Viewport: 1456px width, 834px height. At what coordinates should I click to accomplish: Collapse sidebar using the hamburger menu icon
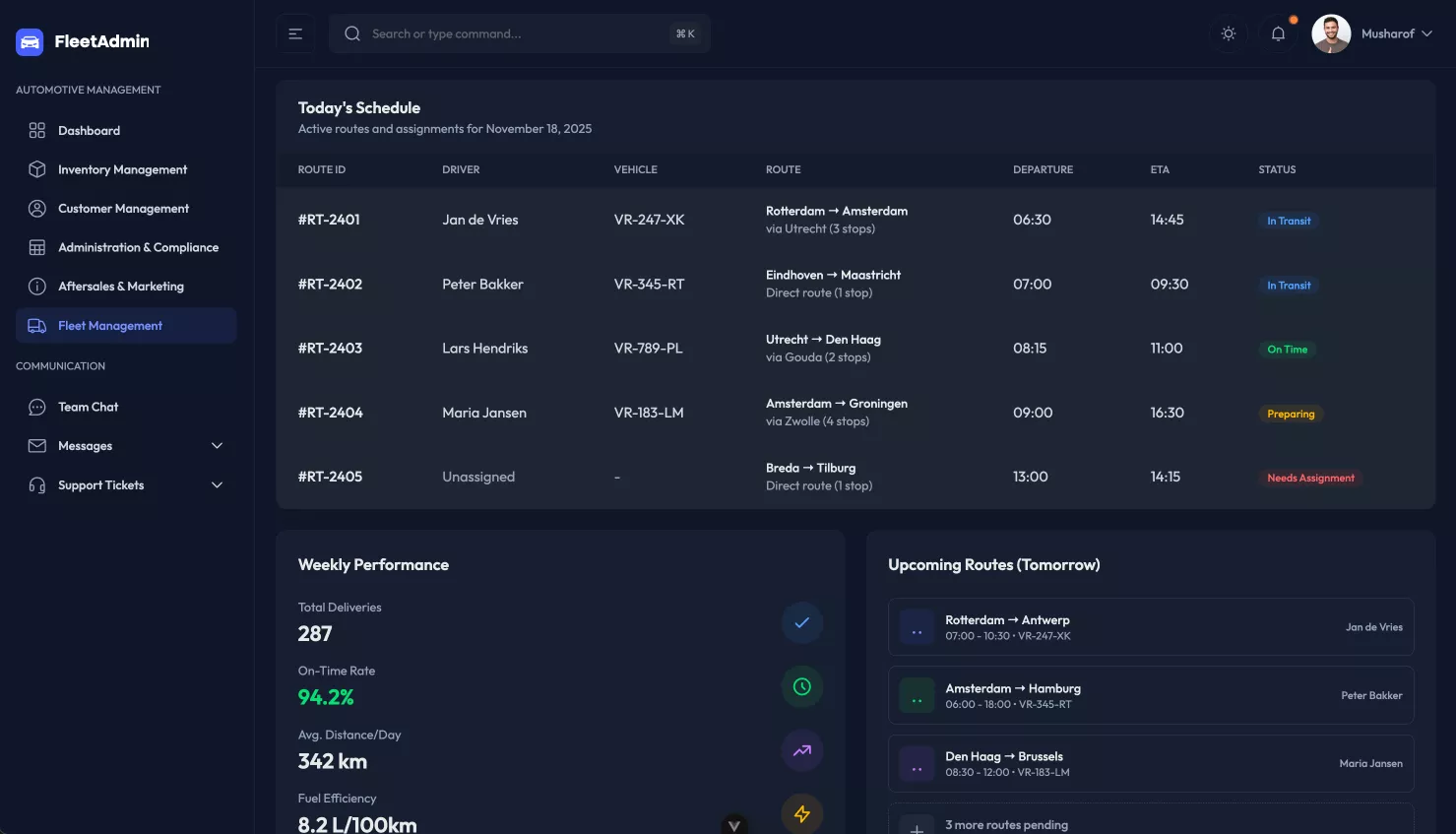click(295, 33)
